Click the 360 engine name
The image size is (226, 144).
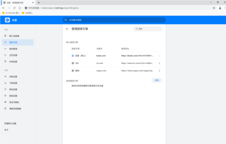point(77,63)
